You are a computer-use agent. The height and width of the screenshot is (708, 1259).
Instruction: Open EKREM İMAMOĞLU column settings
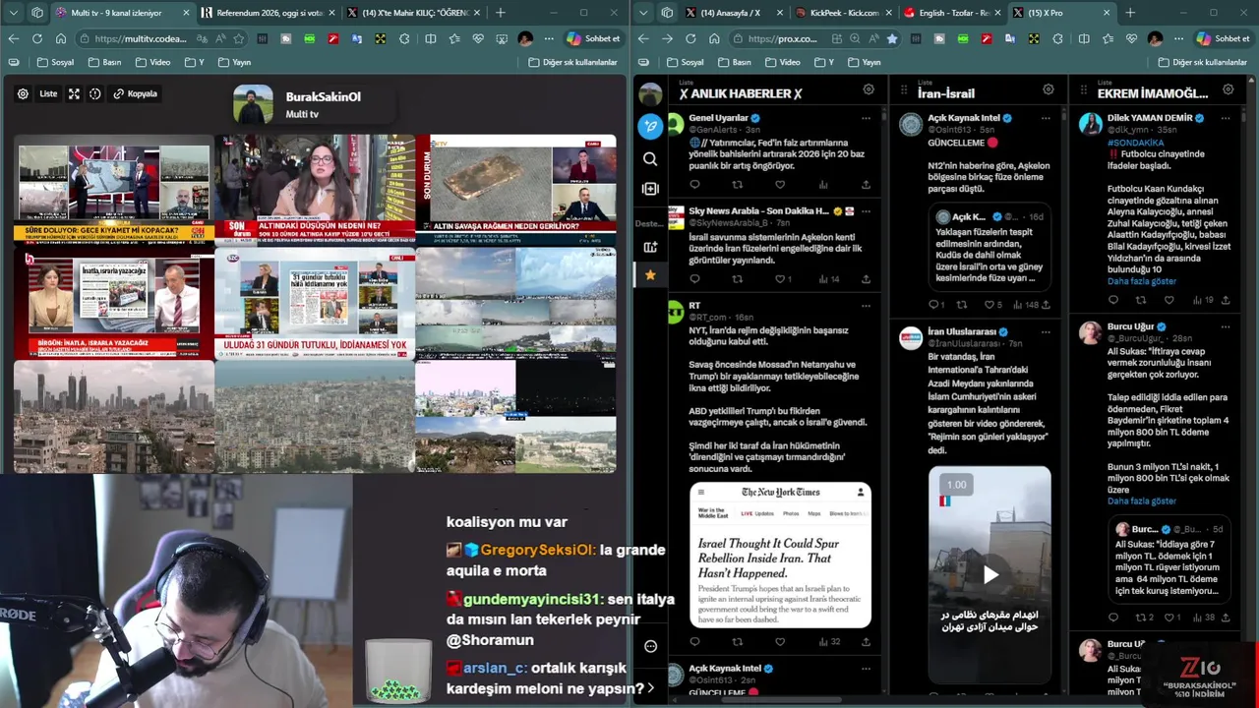(1229, 89)
